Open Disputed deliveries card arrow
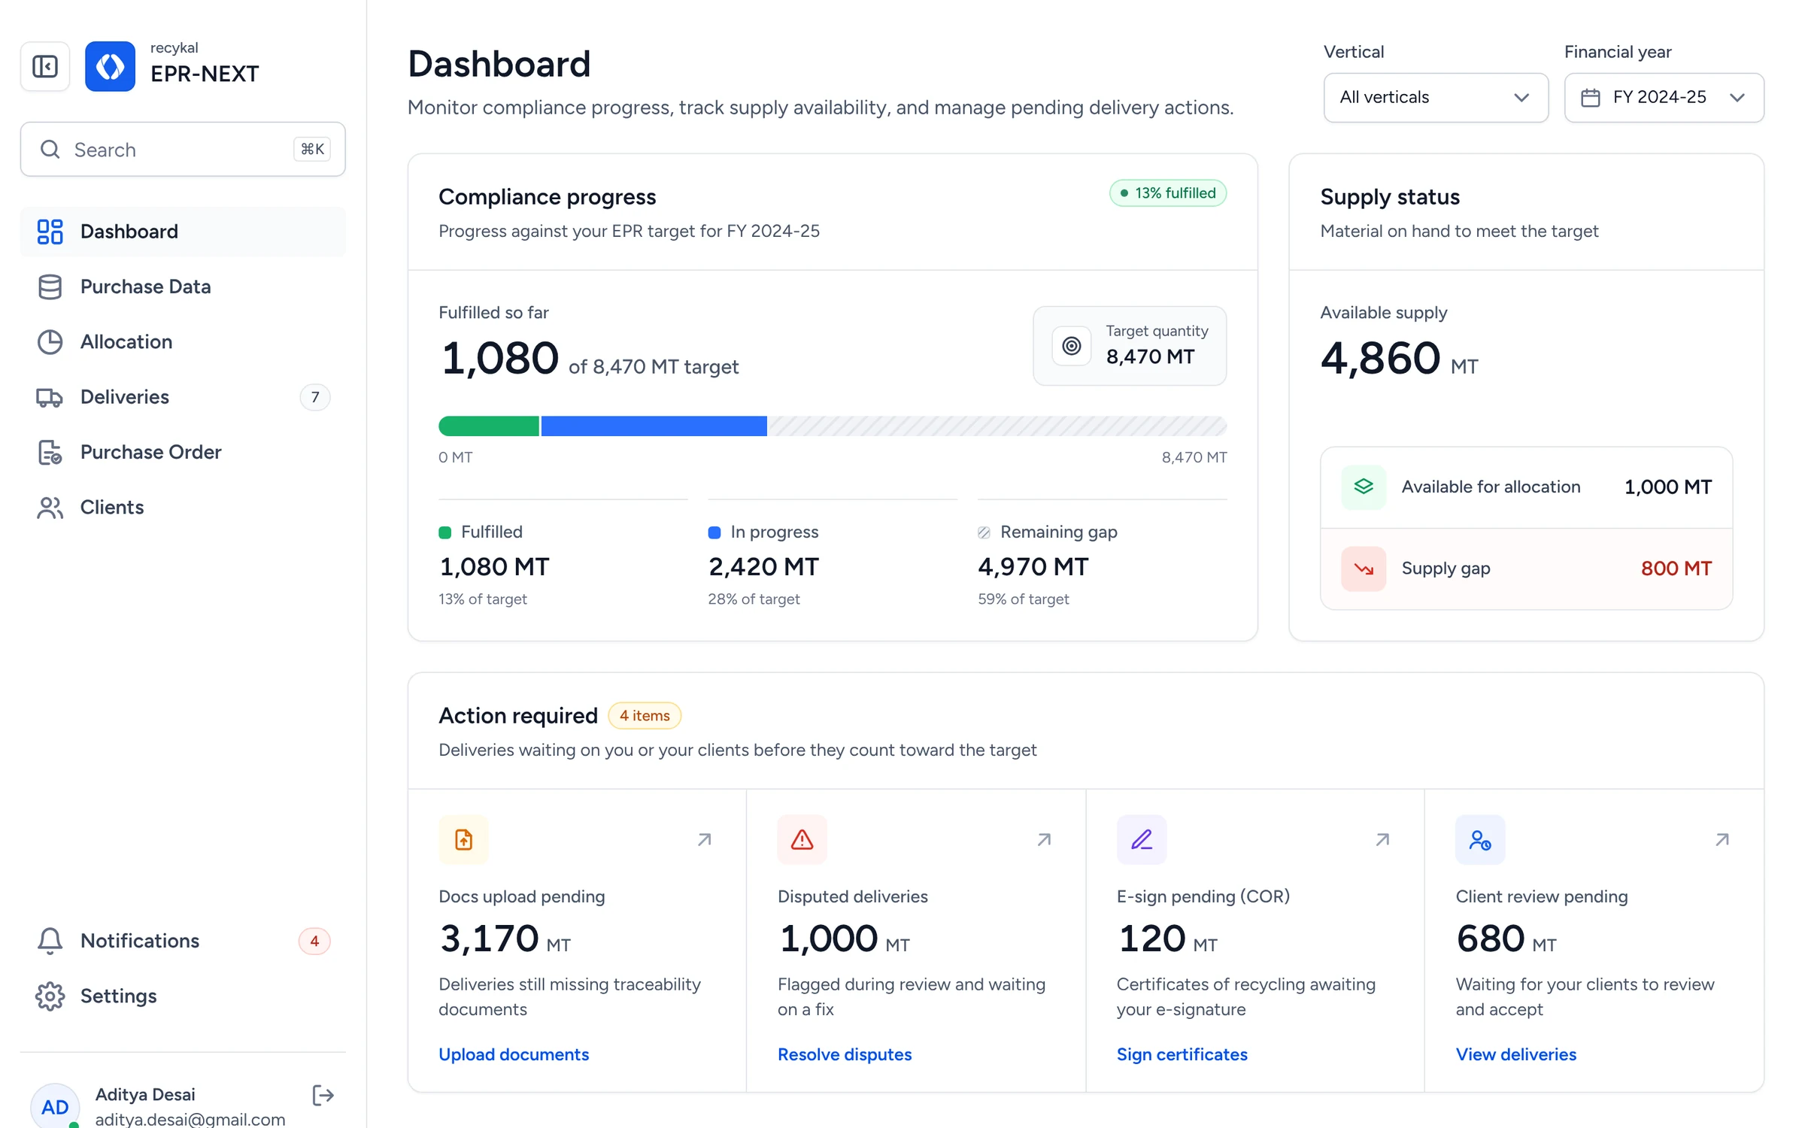 point(1044,839)
